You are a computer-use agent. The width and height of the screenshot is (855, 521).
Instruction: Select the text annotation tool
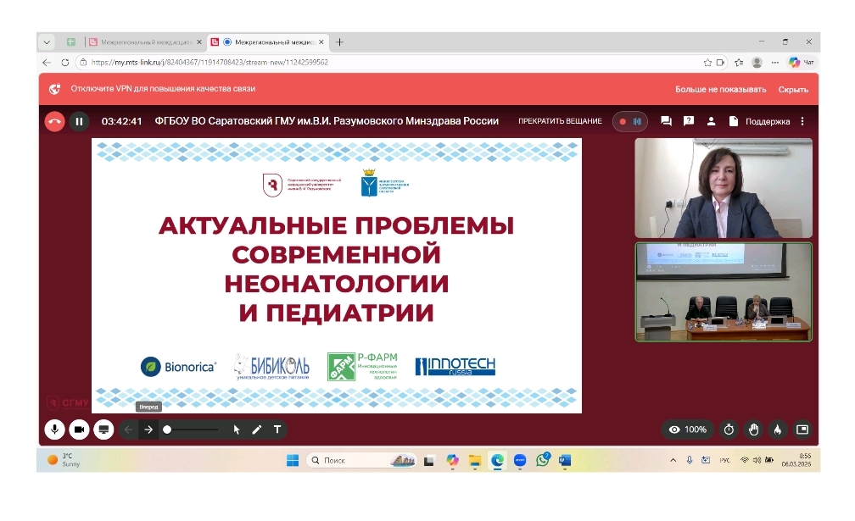(x=277, y=430)
